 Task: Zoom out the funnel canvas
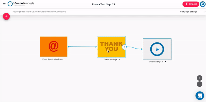pos(200,84)
